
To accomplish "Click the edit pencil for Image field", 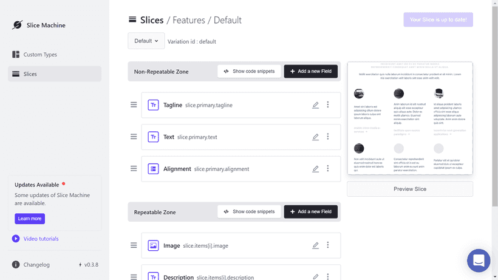I will (x=316, y=245).
